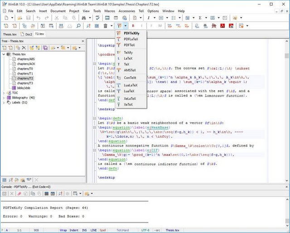Click the Erase output files trash icon

coord(105,26)
